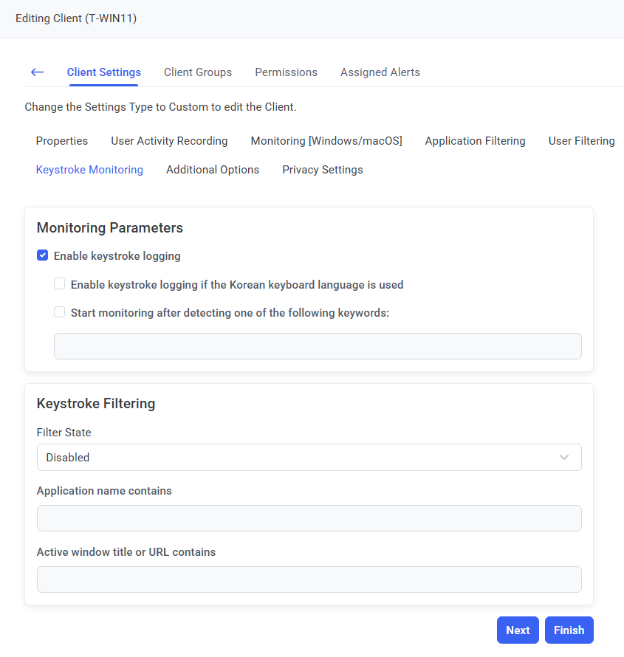Open Additional Options section
The height and width of the screenshot is (657, 624).
pos(213,170)
